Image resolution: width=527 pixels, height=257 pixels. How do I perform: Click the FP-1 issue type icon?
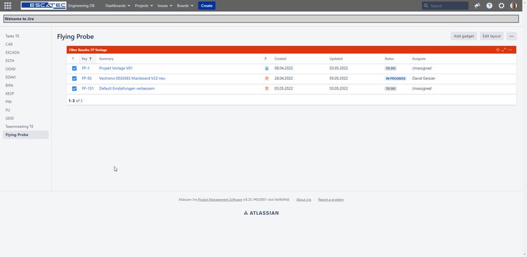(x=74, y=68)
